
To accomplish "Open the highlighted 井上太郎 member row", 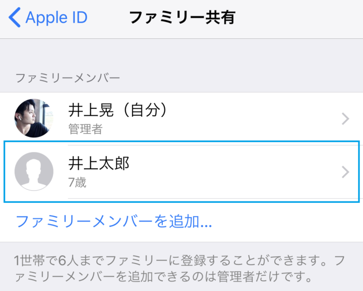I will 181,172.
